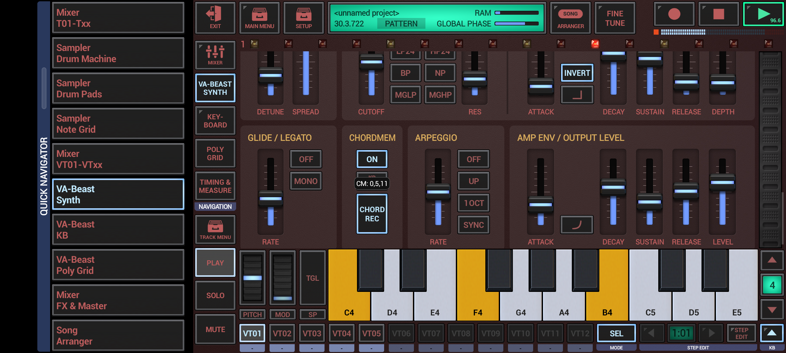Open VA-Beast KB in navigator
The image size is (786, 353).
[118, 230]
